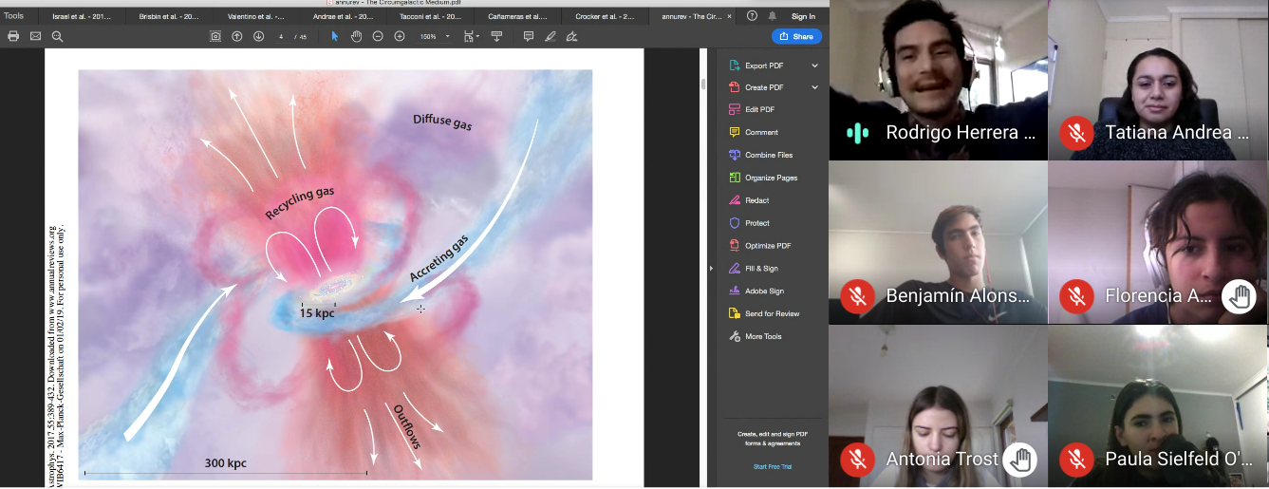Image resolution: width=1269 pixels, height=489 pixels.
Task: Open Organize Pages tool
Action: pos(771,178)
